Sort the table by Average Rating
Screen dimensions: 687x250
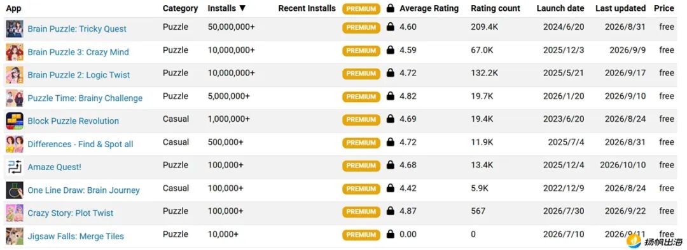(x=429, y=8)
